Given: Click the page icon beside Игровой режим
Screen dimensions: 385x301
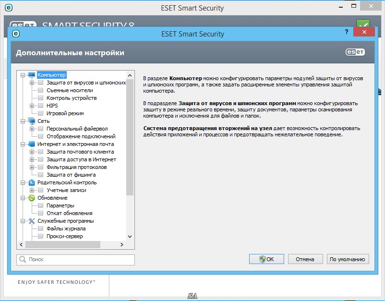Looking at the screenshot, I should tap(41, 113).
